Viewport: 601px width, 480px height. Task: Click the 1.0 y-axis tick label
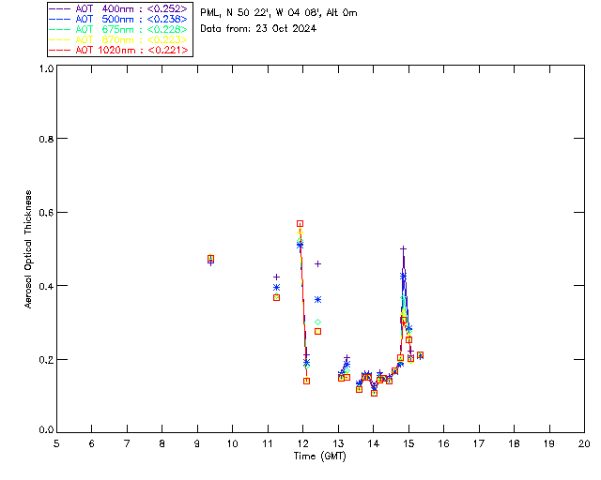(46, 68)
